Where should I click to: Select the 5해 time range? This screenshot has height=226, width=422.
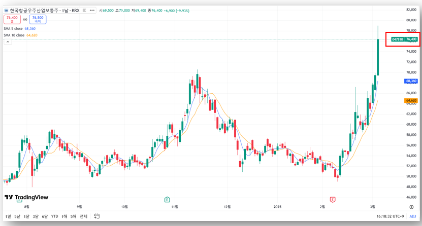click(x=73, y=216)
